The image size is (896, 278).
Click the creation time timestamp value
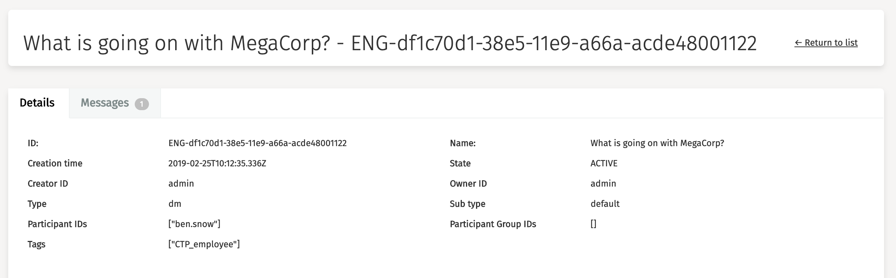(217, 163)
